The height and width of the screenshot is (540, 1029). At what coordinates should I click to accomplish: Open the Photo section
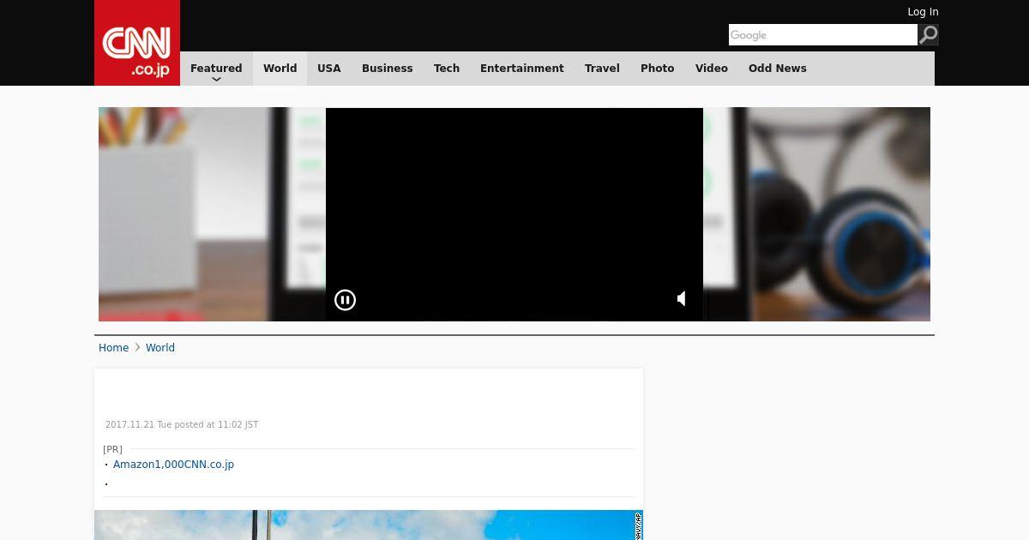(x=658, y=69)
